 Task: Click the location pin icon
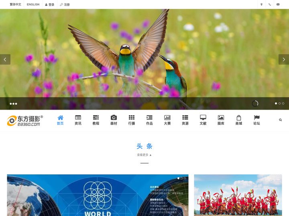(x=261, y=4)
